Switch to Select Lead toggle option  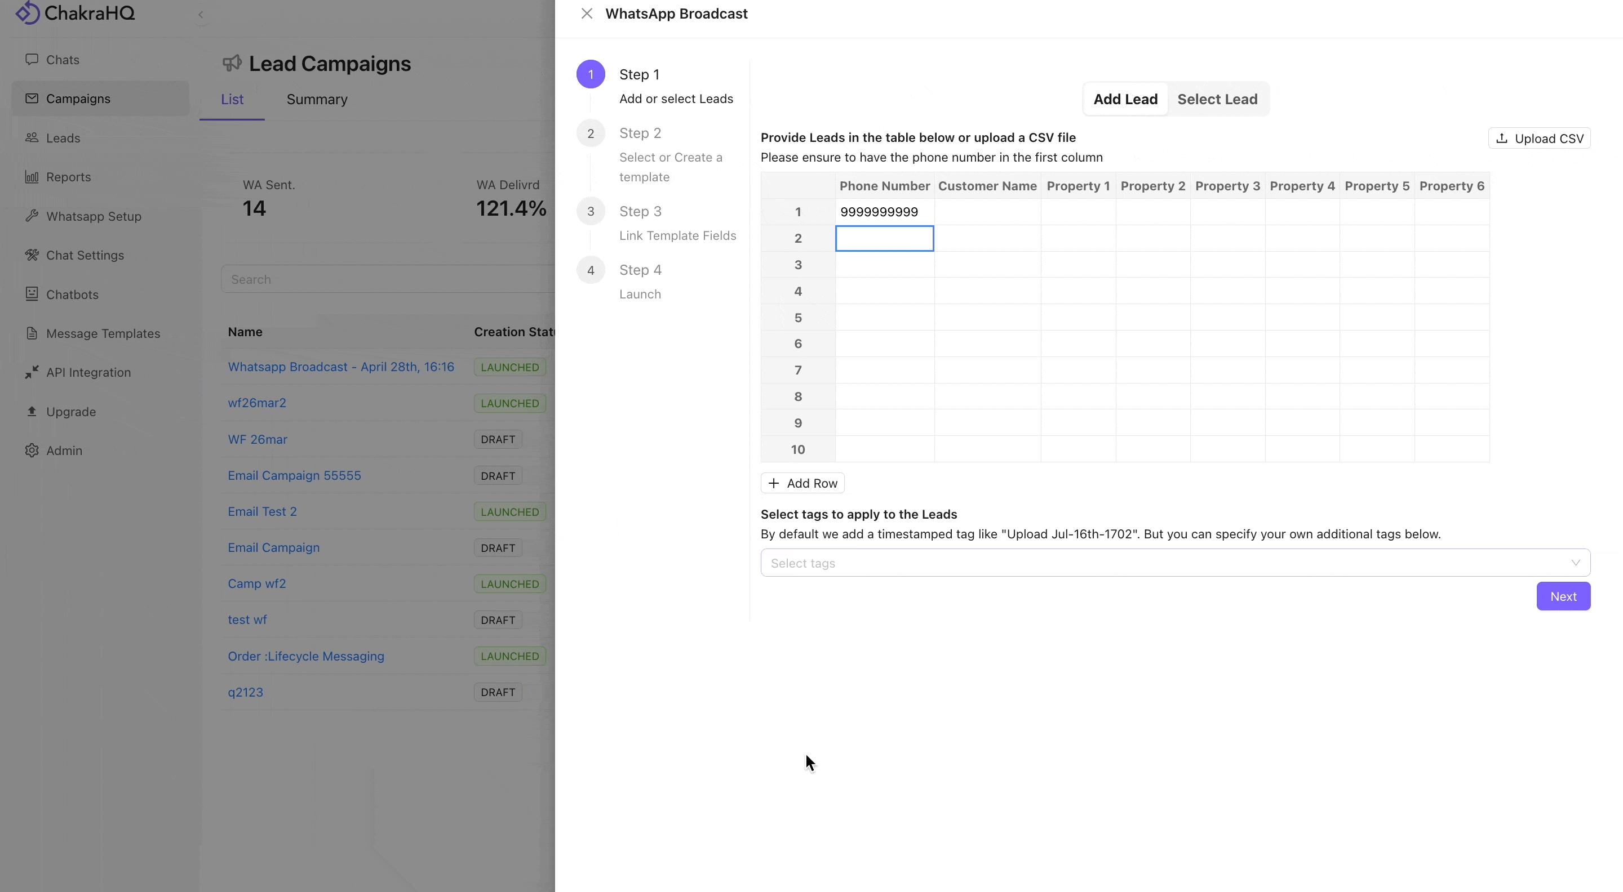click(x=1217, y=99)
